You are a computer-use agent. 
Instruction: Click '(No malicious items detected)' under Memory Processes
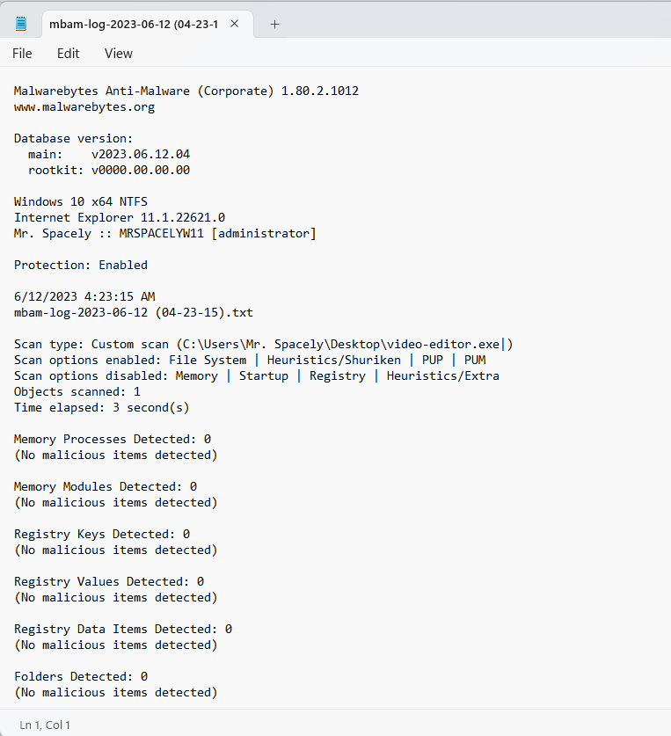coord(116,455)
